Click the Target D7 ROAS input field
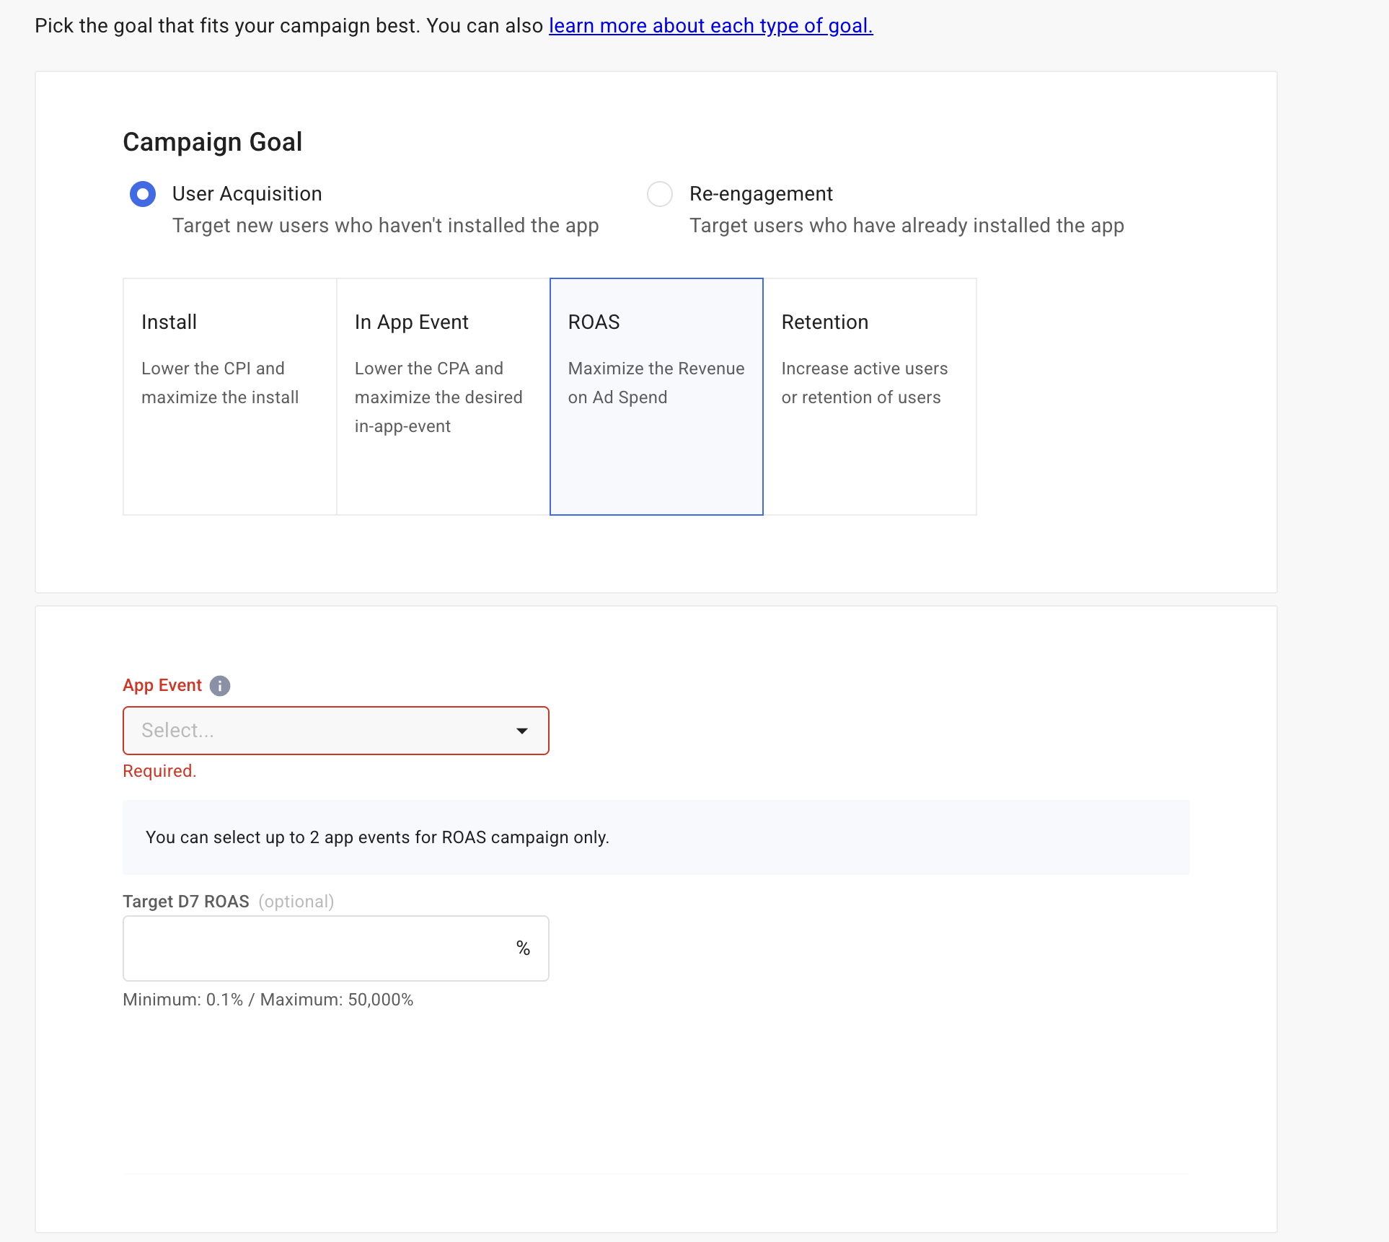This screenshot has width=1389, height=1242. click(317, 948)
